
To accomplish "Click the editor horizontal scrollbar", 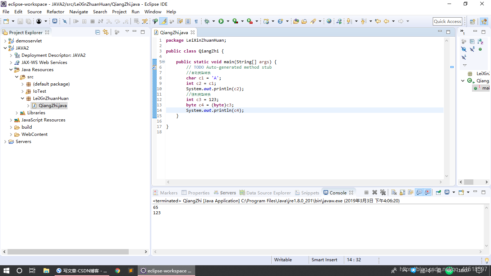I will tap(304, 182).
